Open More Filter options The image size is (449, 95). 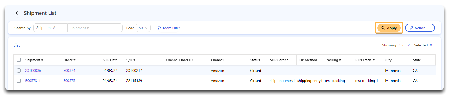(x=169, y=28)
